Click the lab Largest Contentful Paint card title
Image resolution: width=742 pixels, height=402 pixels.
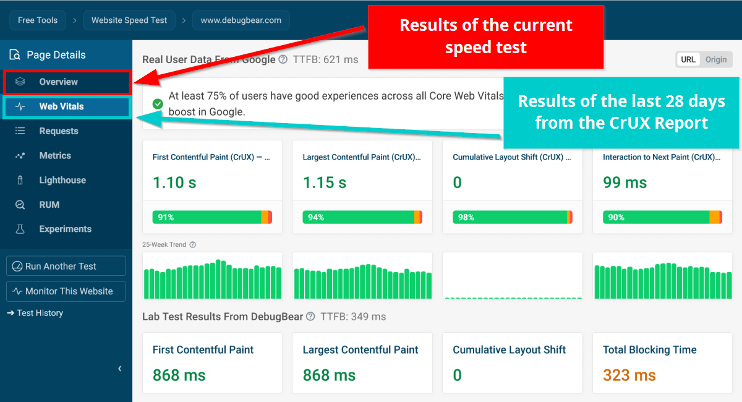coord(360,350)
